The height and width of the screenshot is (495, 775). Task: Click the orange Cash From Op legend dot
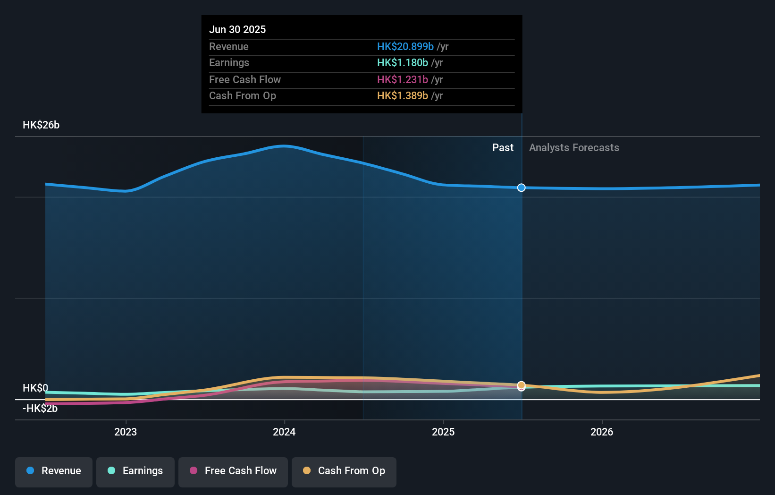coord(307,471)
